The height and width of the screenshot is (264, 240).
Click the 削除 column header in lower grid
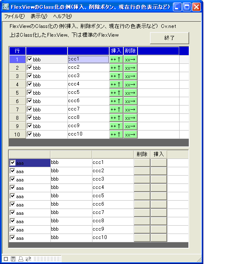(x=142, y=154)
